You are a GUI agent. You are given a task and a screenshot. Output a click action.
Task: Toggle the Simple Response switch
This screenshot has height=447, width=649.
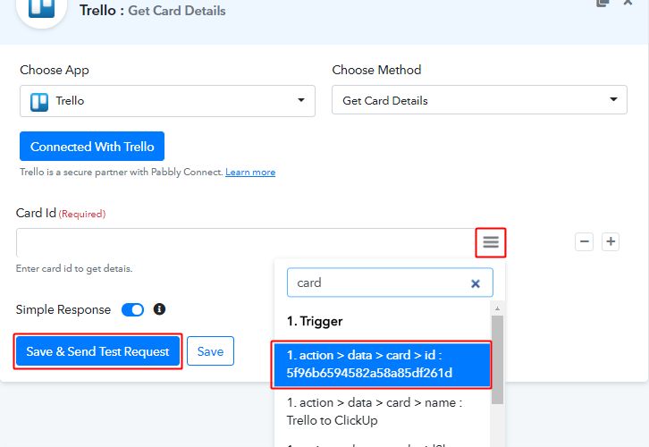(x=132, y=309)
